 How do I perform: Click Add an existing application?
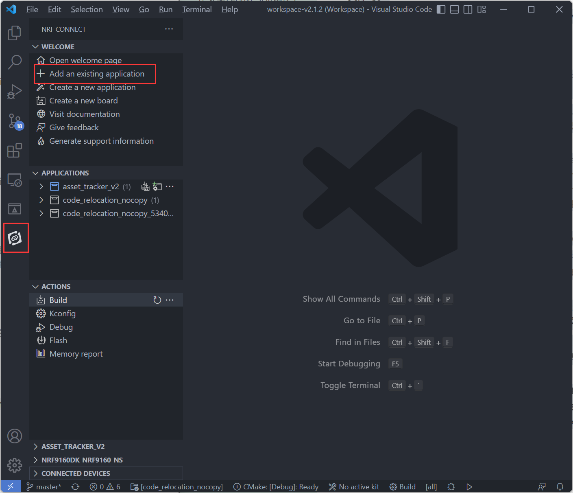[96, 74]
